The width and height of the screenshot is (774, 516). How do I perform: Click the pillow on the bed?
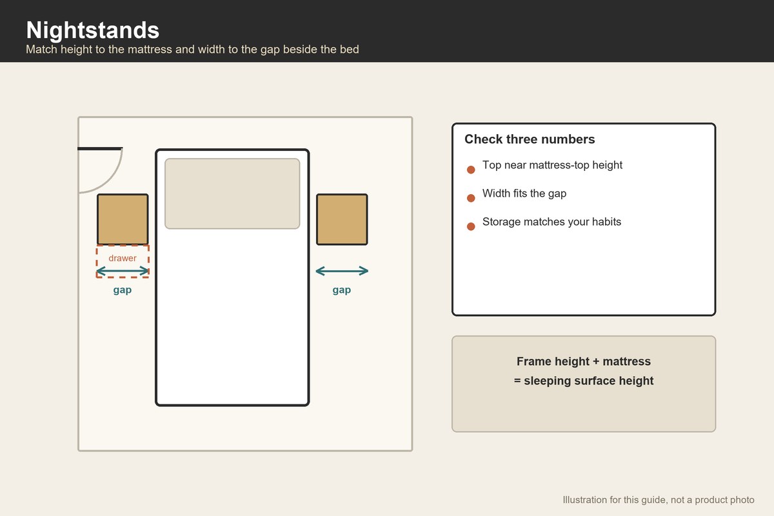coord(232,193)
